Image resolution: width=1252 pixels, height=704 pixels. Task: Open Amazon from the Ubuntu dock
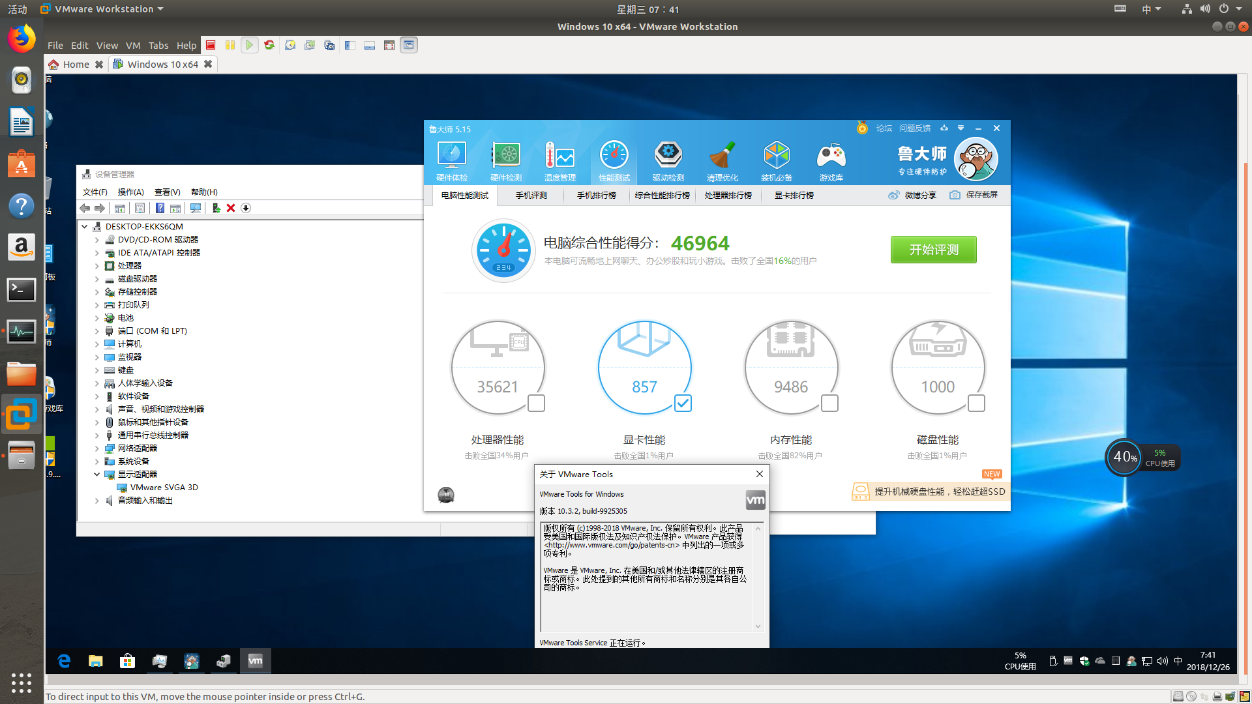(22, 247)
